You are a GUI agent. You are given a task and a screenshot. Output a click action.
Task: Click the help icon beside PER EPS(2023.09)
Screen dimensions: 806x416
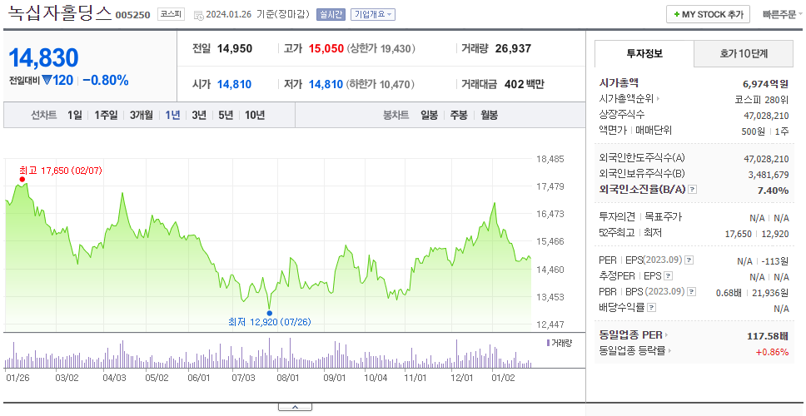click(x=689, y=260)
